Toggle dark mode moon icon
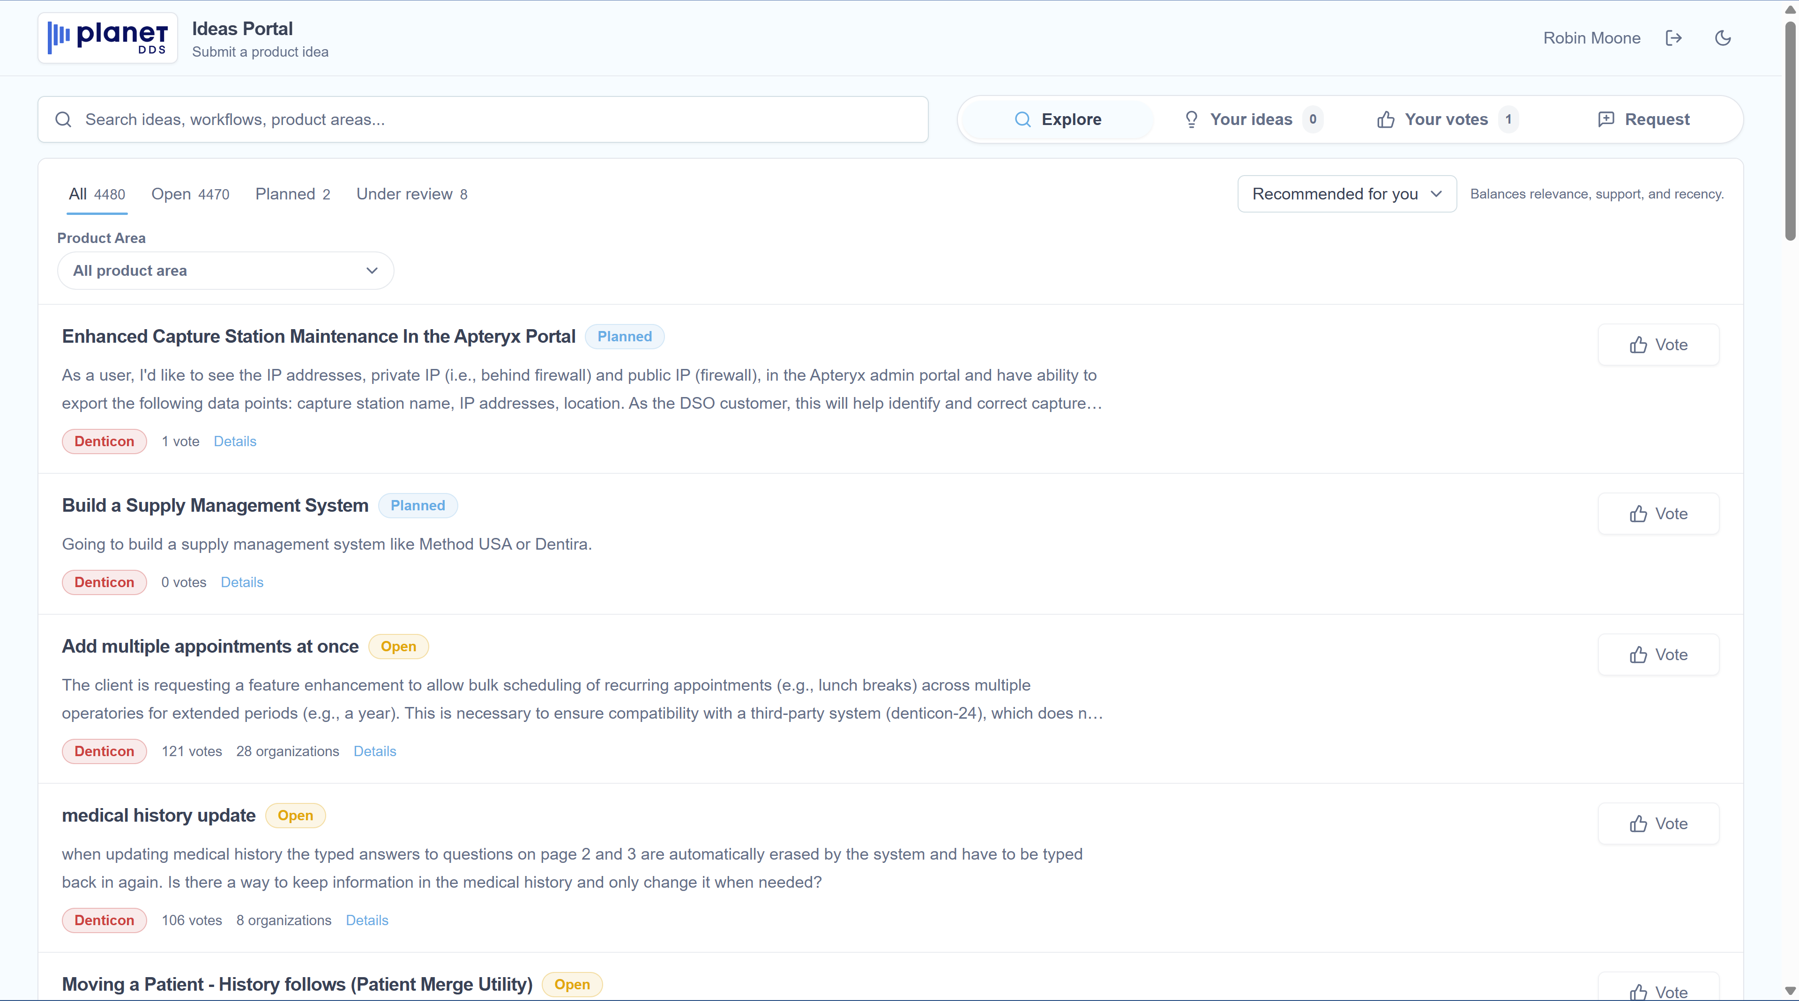The height and width of the screenshot is (1001, 1799). pyautogui.click(x=1723, y=37)
